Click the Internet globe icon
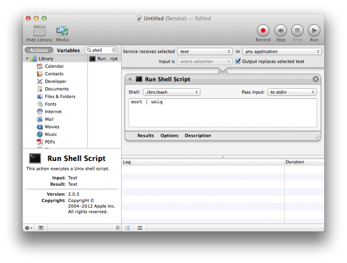The width and height of the screenshot is (347, 263). [x=40, y=112]
